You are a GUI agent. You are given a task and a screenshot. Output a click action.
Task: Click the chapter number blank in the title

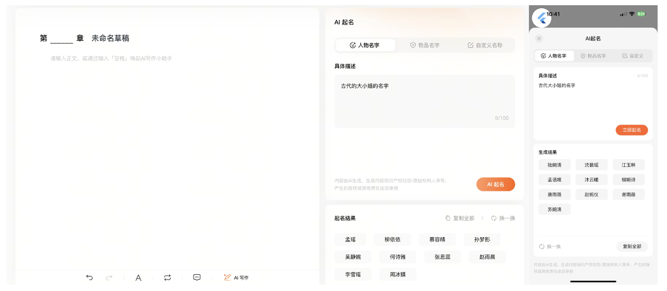pos(62,39)
